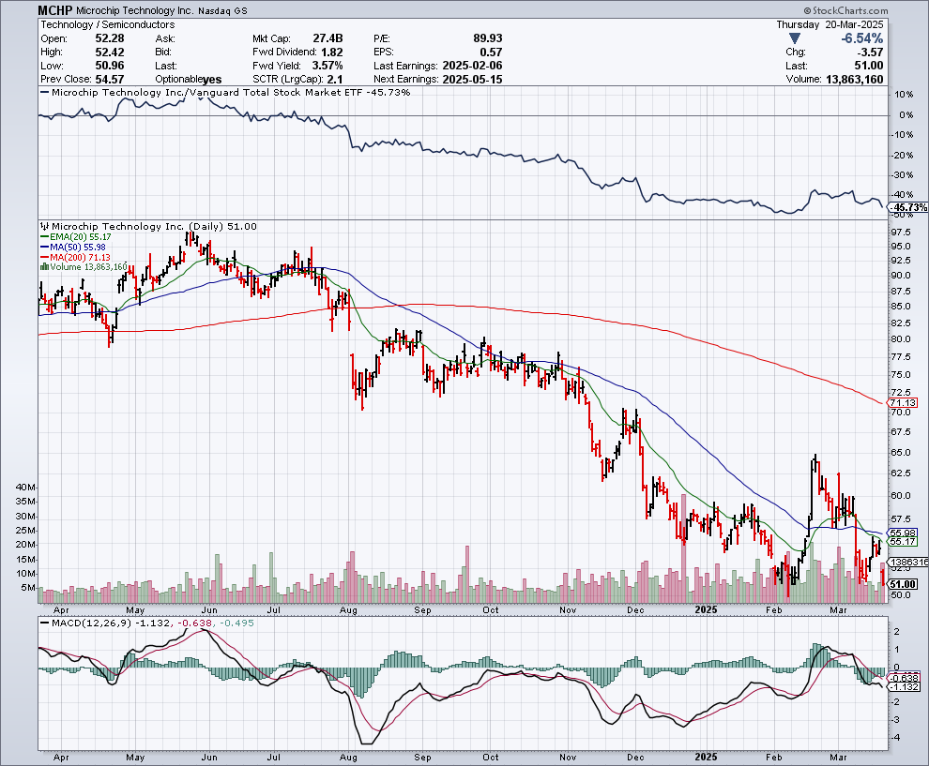The image size is (929, 766).
Task: Click the down-arrow price change icon
Action: 796,38
